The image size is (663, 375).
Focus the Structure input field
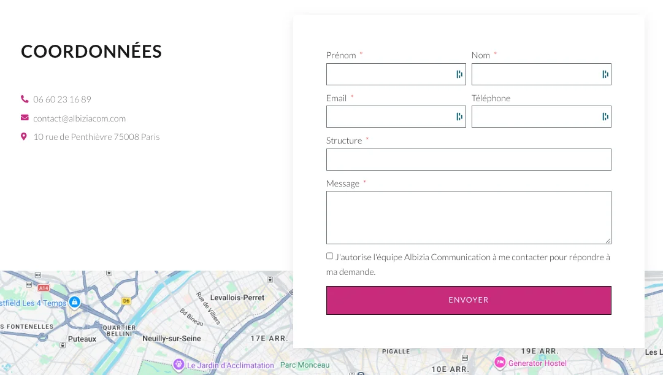click(469, 160)
